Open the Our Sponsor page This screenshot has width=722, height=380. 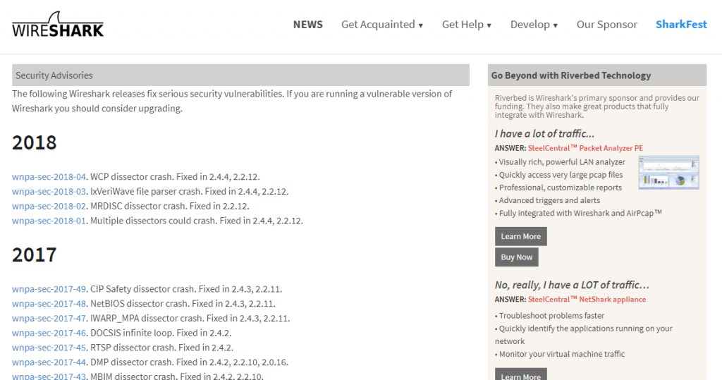607,25
